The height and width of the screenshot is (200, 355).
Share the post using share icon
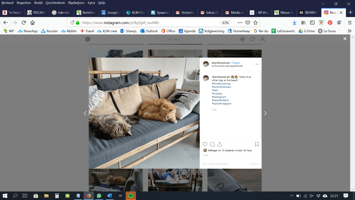220,144
